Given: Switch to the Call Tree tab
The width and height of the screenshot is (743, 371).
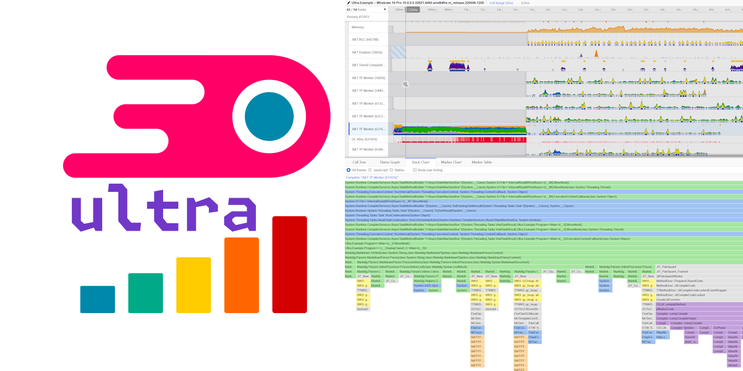Looking at the screenshot, I should [x=359, y=162].
